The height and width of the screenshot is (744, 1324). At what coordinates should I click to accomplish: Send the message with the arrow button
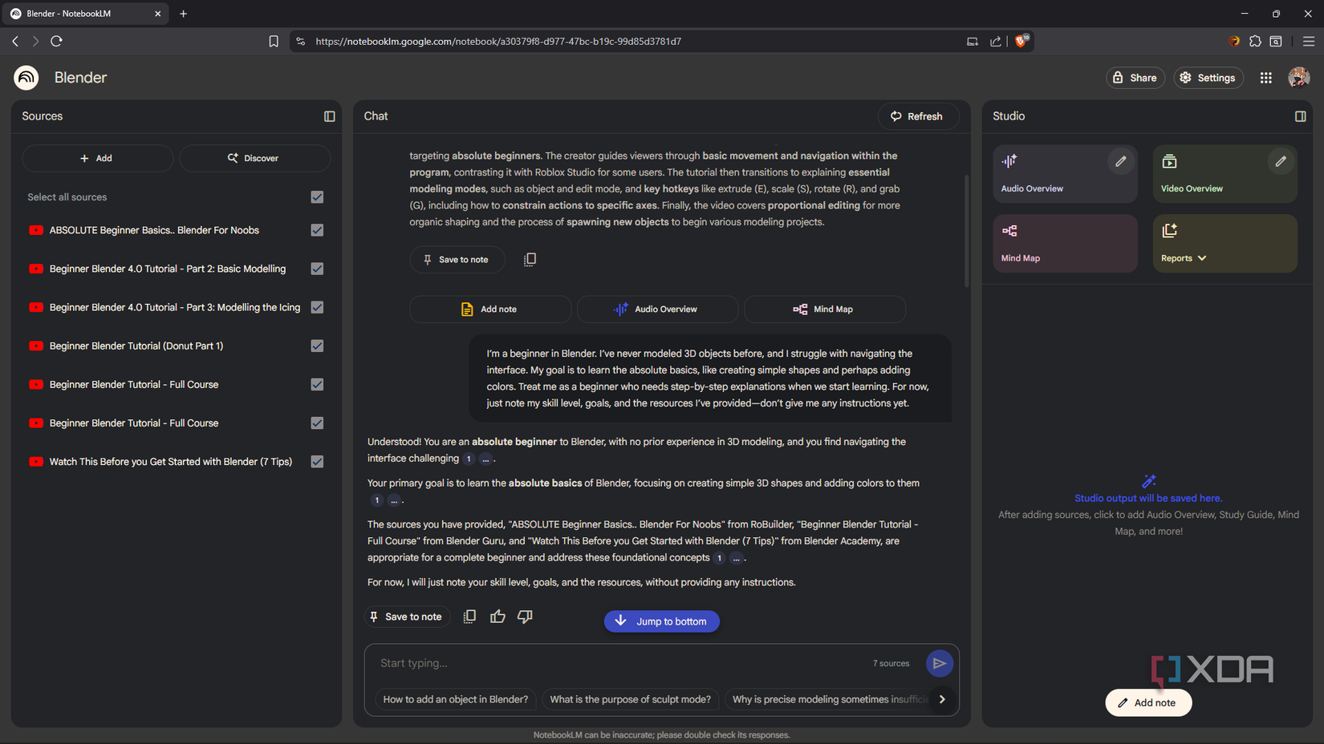pos(939,663)
